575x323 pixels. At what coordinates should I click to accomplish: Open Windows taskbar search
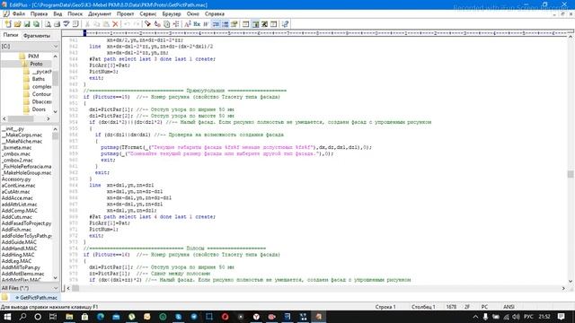pos(22,317)
